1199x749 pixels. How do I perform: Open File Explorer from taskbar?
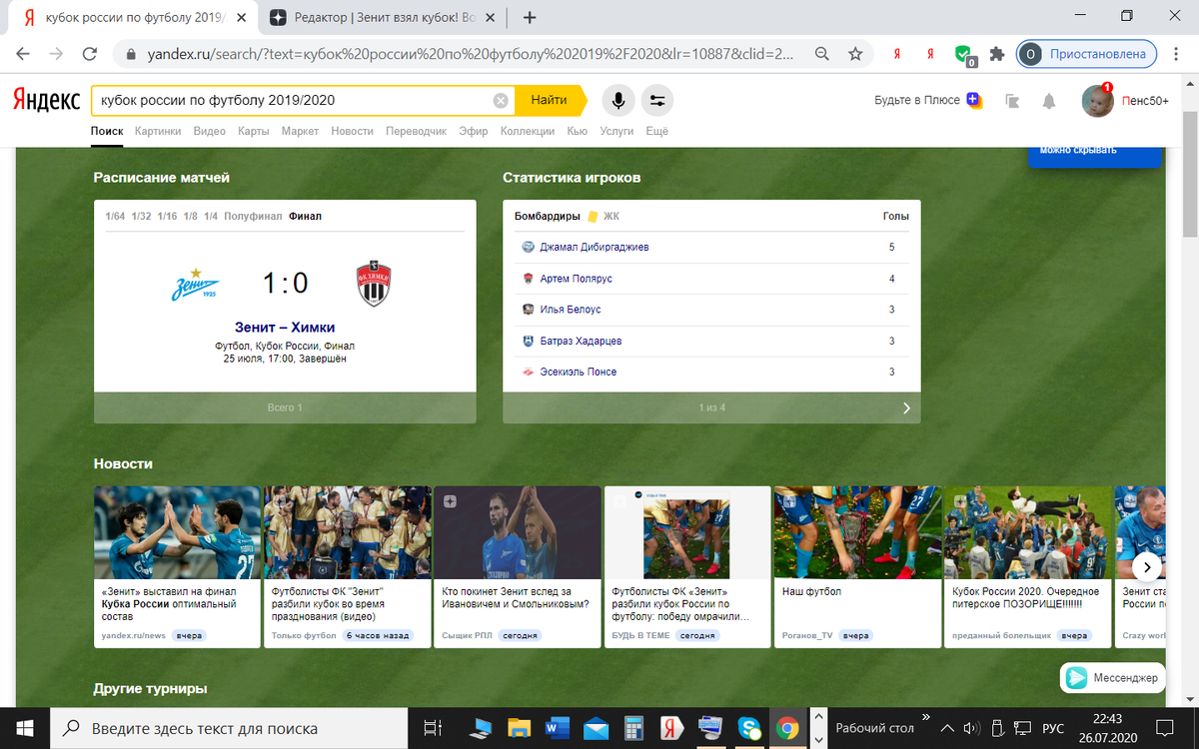pyautogui.click(x=519, y=728)
